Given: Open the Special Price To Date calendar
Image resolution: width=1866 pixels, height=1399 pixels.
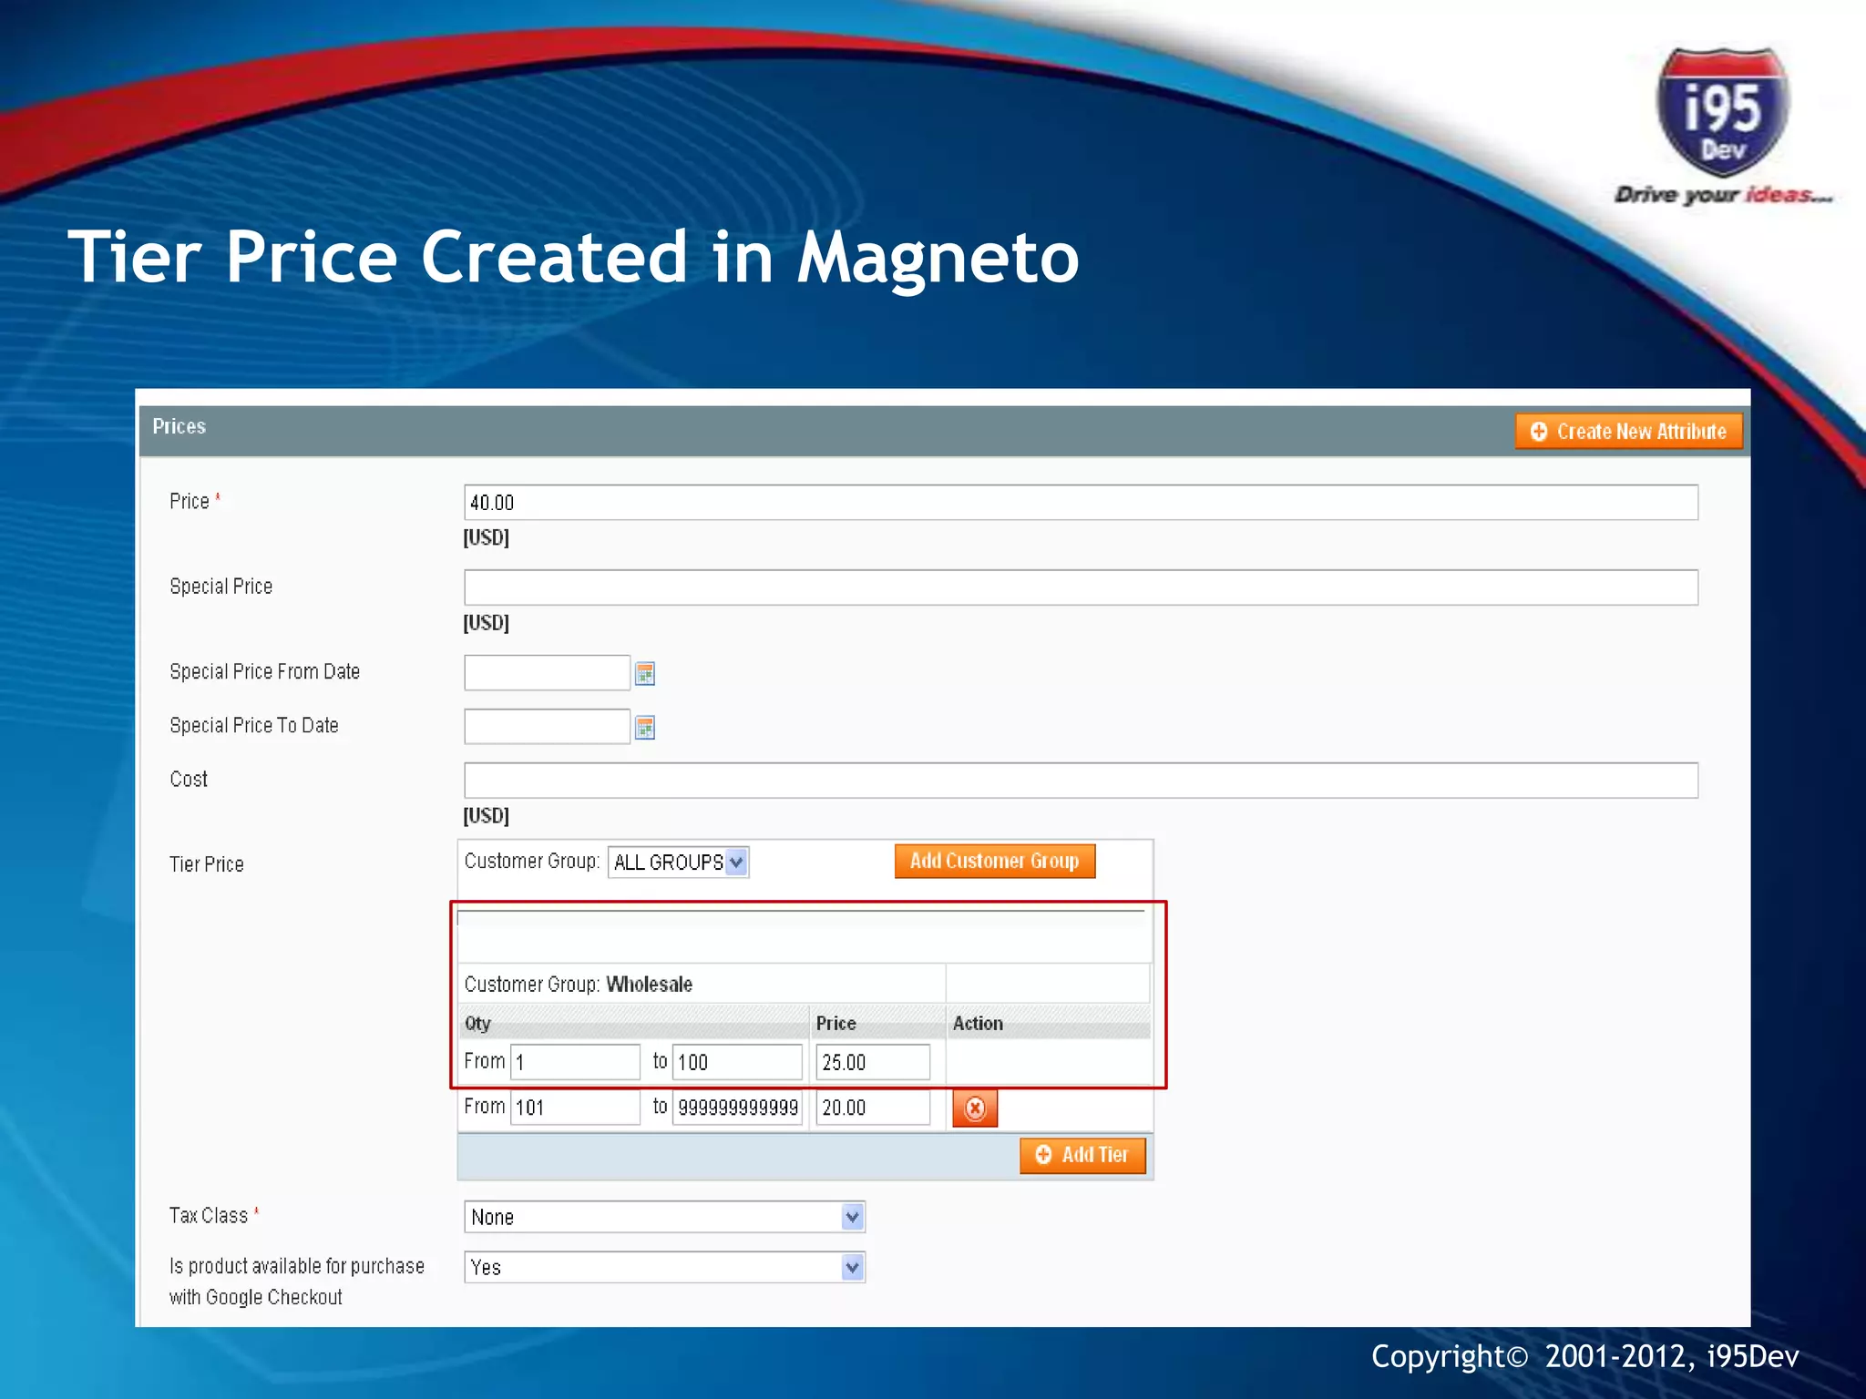Looking at the screenshot, I should tap(645, 727).
